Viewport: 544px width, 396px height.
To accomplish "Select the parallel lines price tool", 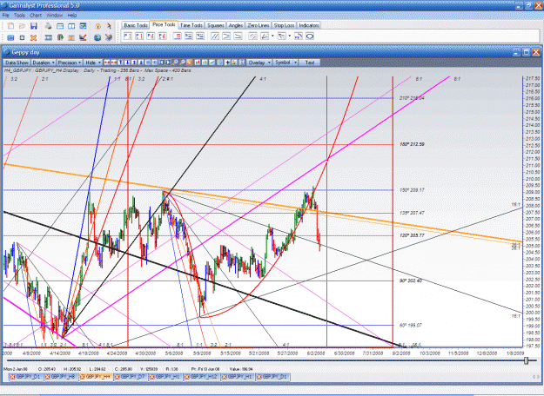I will coord(215,36).
